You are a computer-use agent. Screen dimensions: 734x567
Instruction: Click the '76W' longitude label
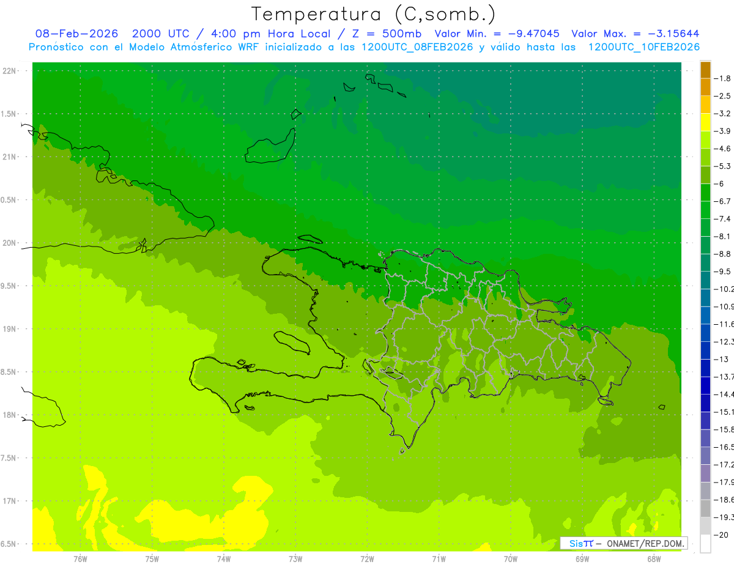click(x=80, y=558)
